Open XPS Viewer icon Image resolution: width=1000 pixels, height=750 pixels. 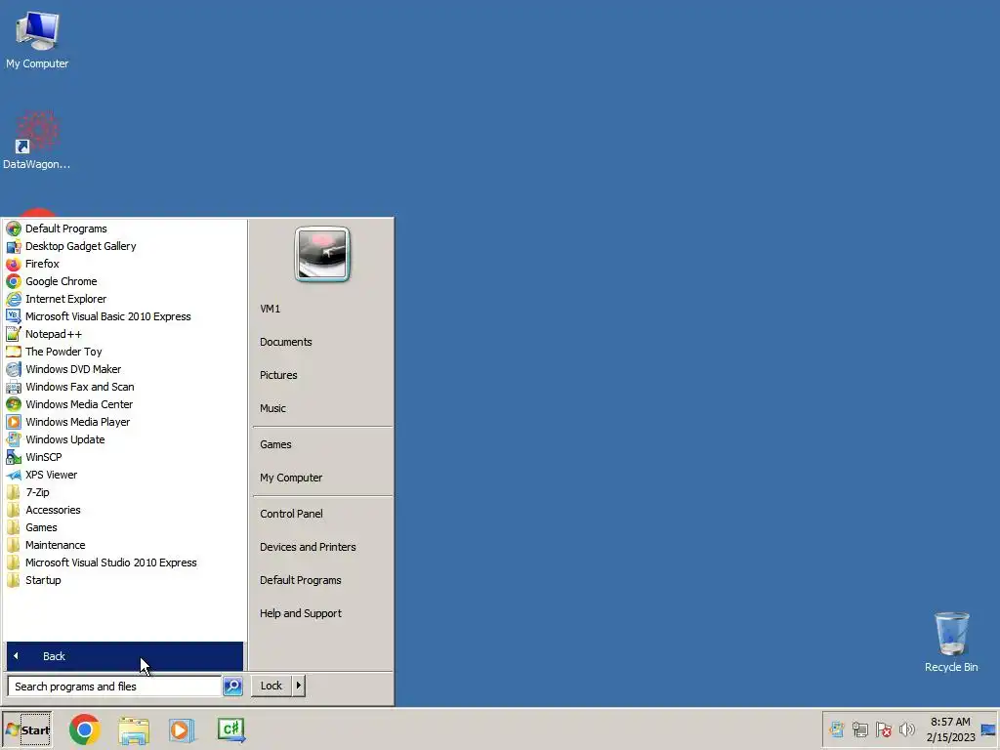pyautogui.click(x=14, y=475)
